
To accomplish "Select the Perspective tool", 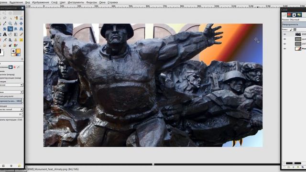I will click(x=21, y=29).
